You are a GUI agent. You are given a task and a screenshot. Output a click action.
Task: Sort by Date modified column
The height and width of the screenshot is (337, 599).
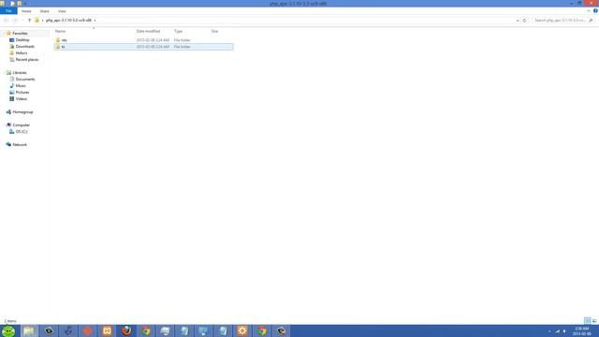[x=148, y=31]
